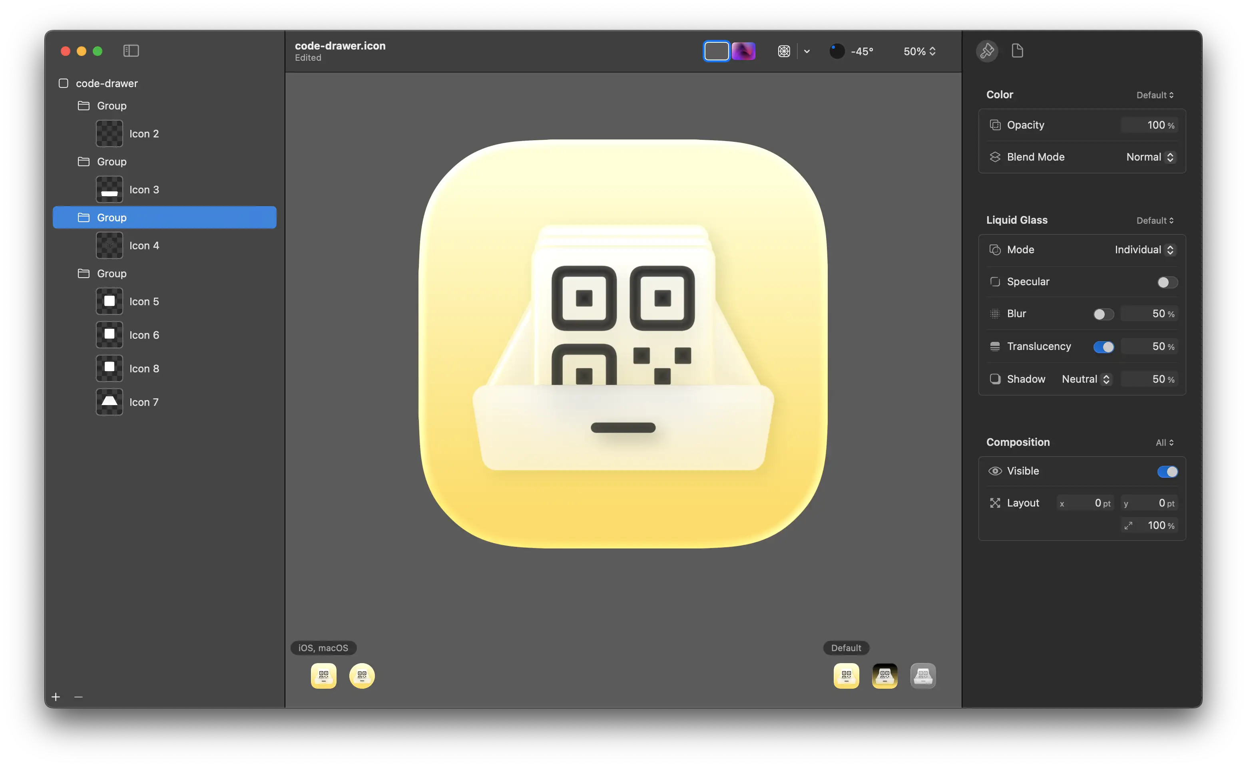1247x767 pixels.
Task: Open the Composition All dropdown
Action: pos(1164,442)
